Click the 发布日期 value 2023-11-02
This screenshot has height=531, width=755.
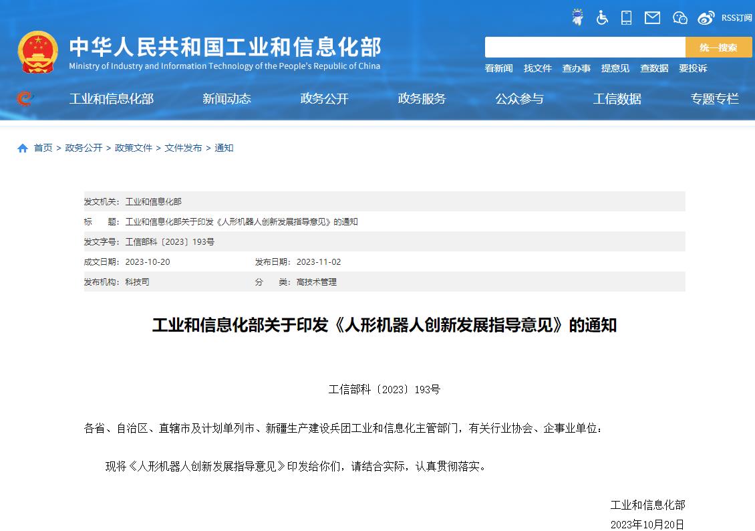coord(319,262)
